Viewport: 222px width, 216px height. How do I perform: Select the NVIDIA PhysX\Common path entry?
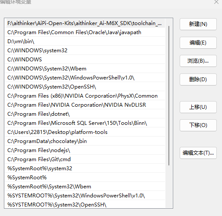pos(85,96)
